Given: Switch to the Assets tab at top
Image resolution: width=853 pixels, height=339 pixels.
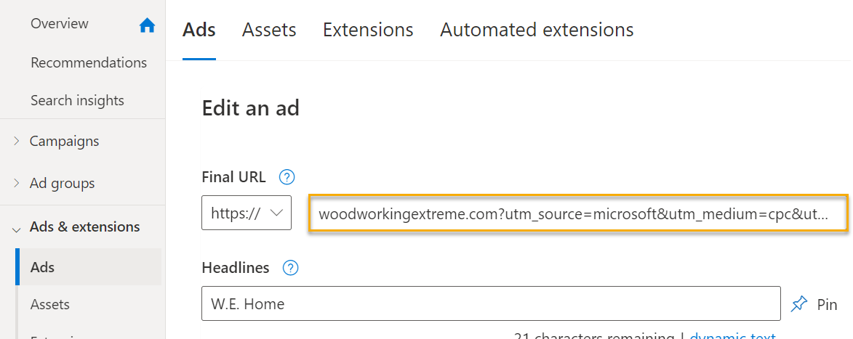Looking at the screenshot, I should click(x=269, y=30).
